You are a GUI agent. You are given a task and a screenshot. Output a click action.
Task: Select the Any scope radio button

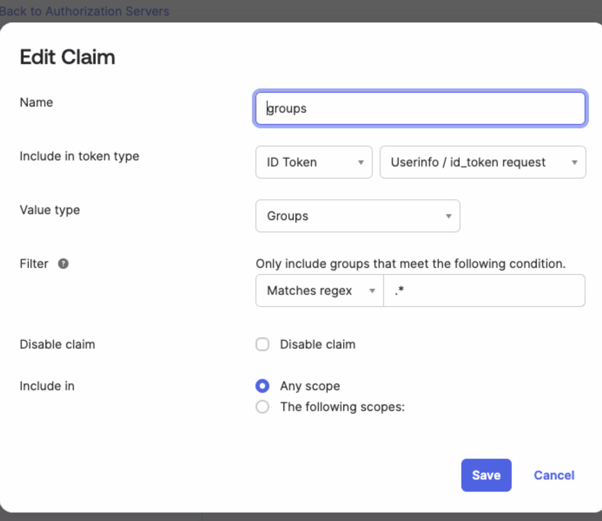pos(263,386)
